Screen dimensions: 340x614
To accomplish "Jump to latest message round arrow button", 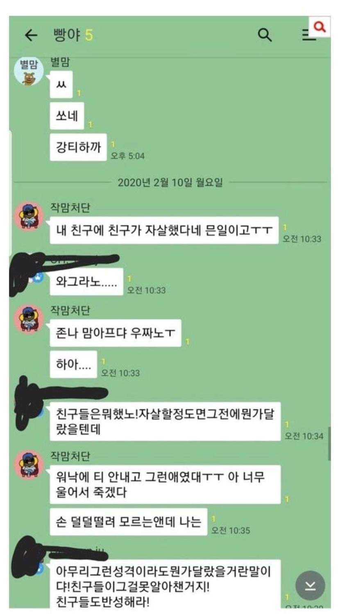I will click(310, 585).
